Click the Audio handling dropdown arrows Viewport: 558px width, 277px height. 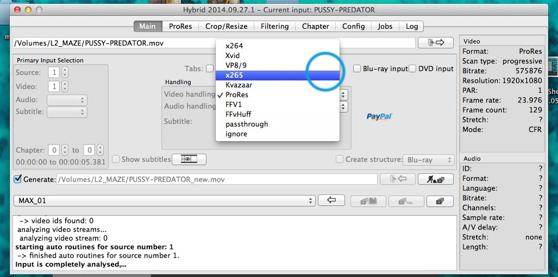point(343,106)
